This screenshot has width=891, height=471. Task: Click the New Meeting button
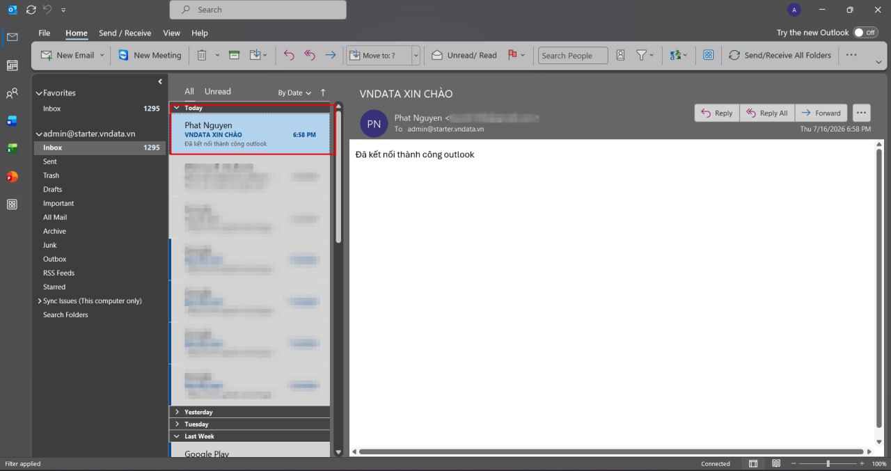coord(150,56)
